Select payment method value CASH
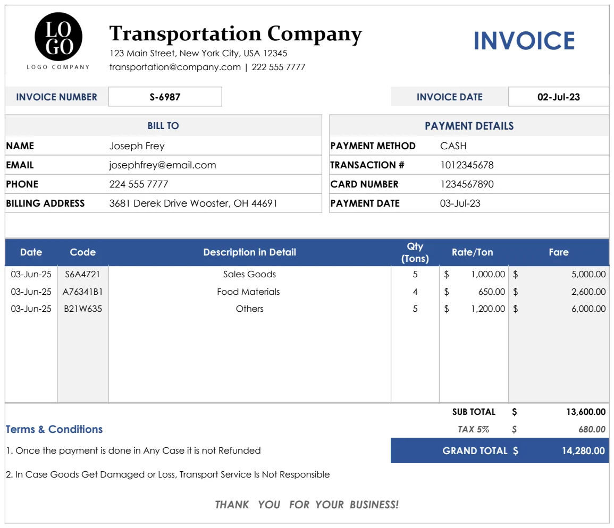Image resolution: width=614 pixels, height=528 pixels. pos(453,146)
